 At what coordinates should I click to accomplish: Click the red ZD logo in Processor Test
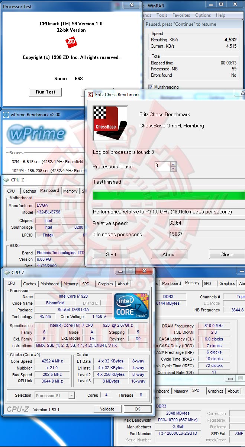(71, 42)
